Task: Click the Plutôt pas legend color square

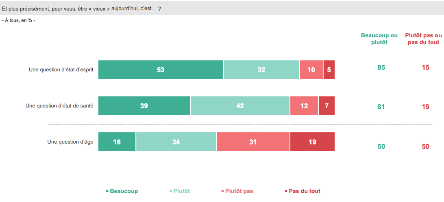Action: (222, 191)
